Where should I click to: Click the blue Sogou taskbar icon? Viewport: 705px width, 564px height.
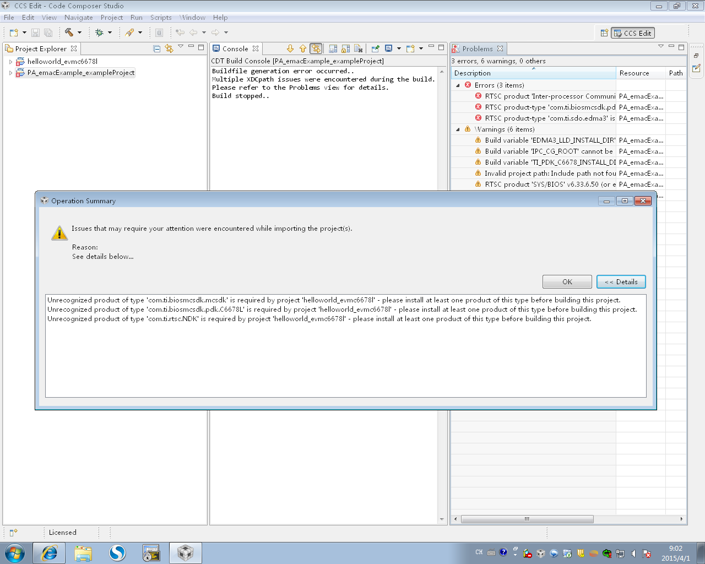pyautogui.click(x=117, y=553)
